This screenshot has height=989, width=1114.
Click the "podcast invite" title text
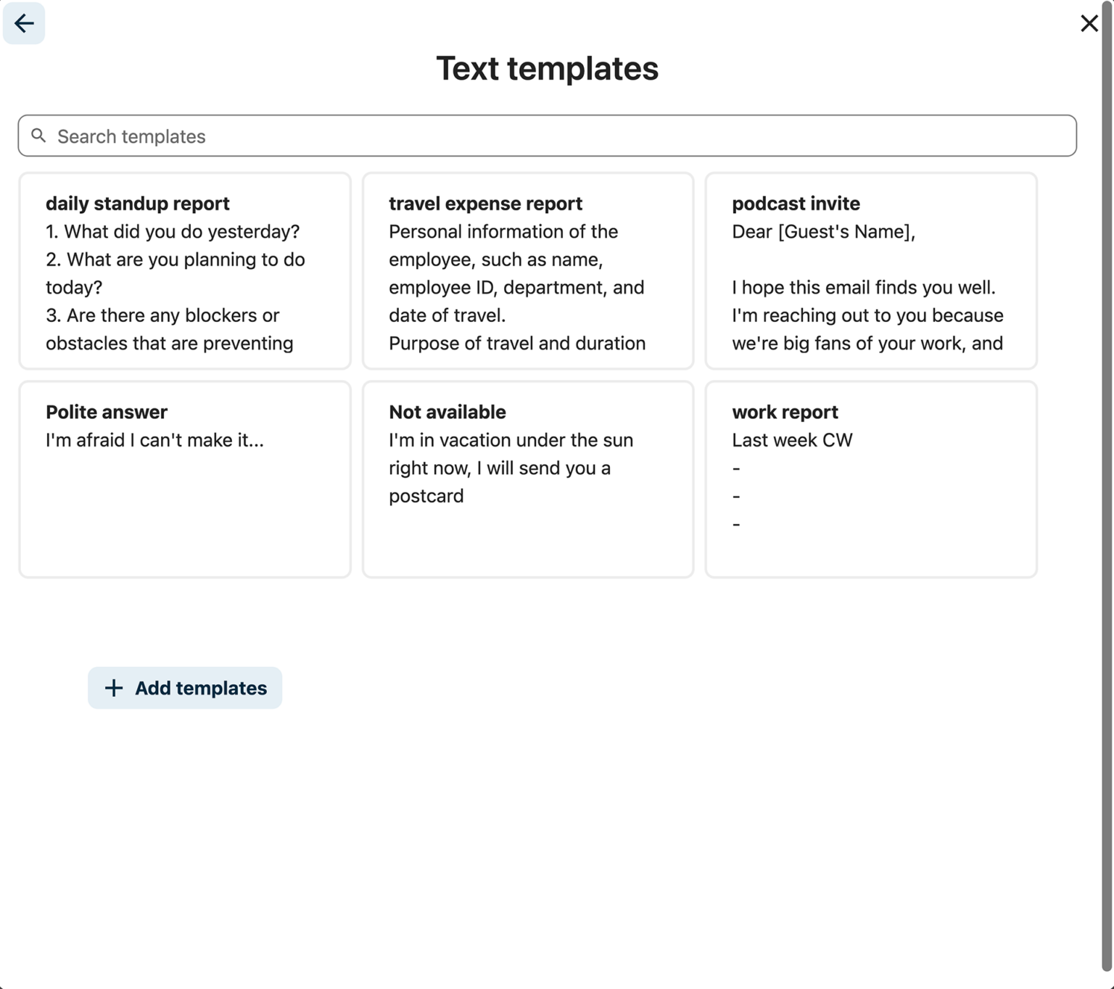click(x=796, y=204)
